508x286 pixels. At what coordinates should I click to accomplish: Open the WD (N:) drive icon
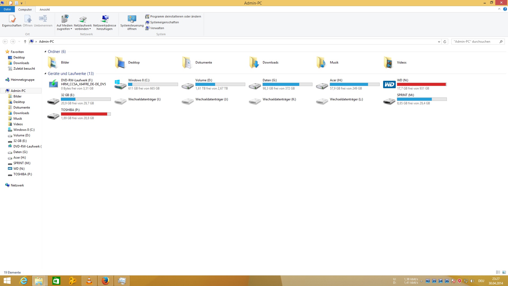[389, 84]
